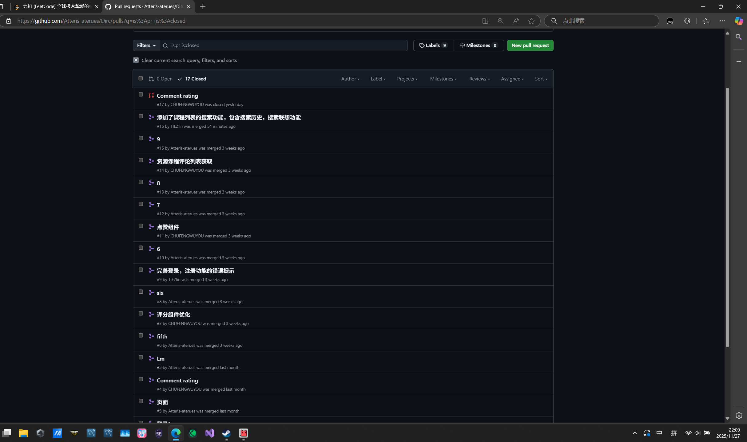Click the New pull request button
Viewport: 747px width, 442px height.
(530, 45)
